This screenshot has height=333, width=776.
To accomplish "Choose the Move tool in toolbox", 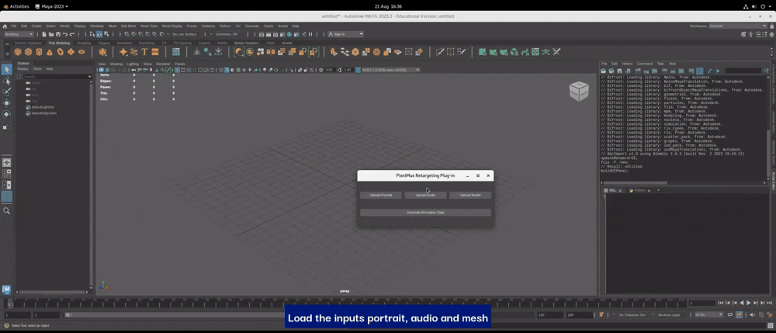I will click(7, 102).
